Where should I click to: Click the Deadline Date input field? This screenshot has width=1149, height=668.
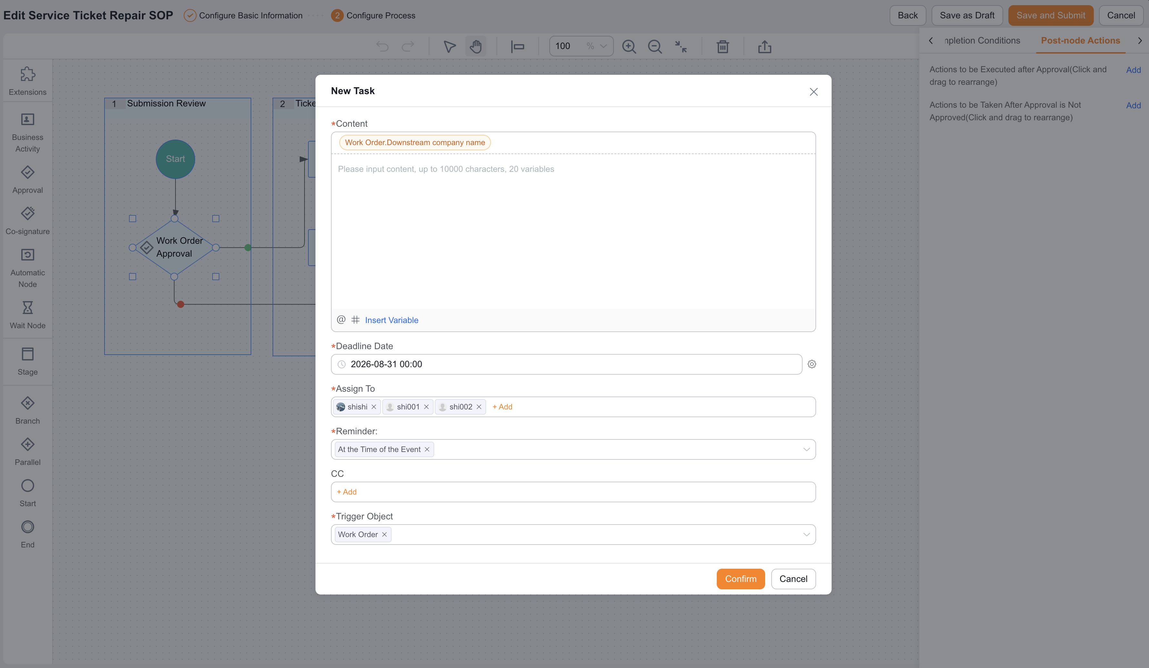[x=566, y=364]
